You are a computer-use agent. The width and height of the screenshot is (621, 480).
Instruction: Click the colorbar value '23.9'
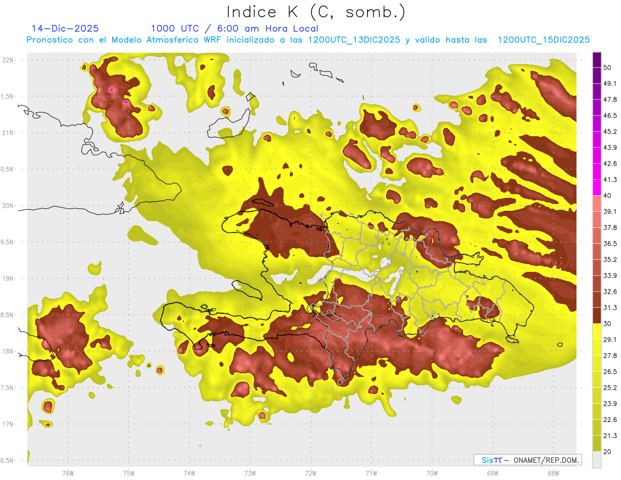click(610, 404)
